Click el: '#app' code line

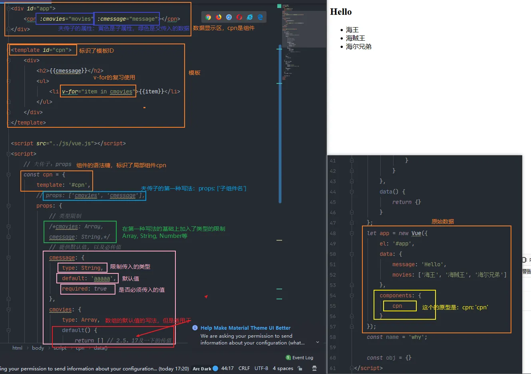(397, 244)
